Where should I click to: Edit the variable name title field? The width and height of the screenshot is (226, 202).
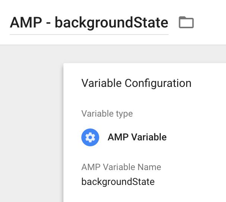point(89,23)
